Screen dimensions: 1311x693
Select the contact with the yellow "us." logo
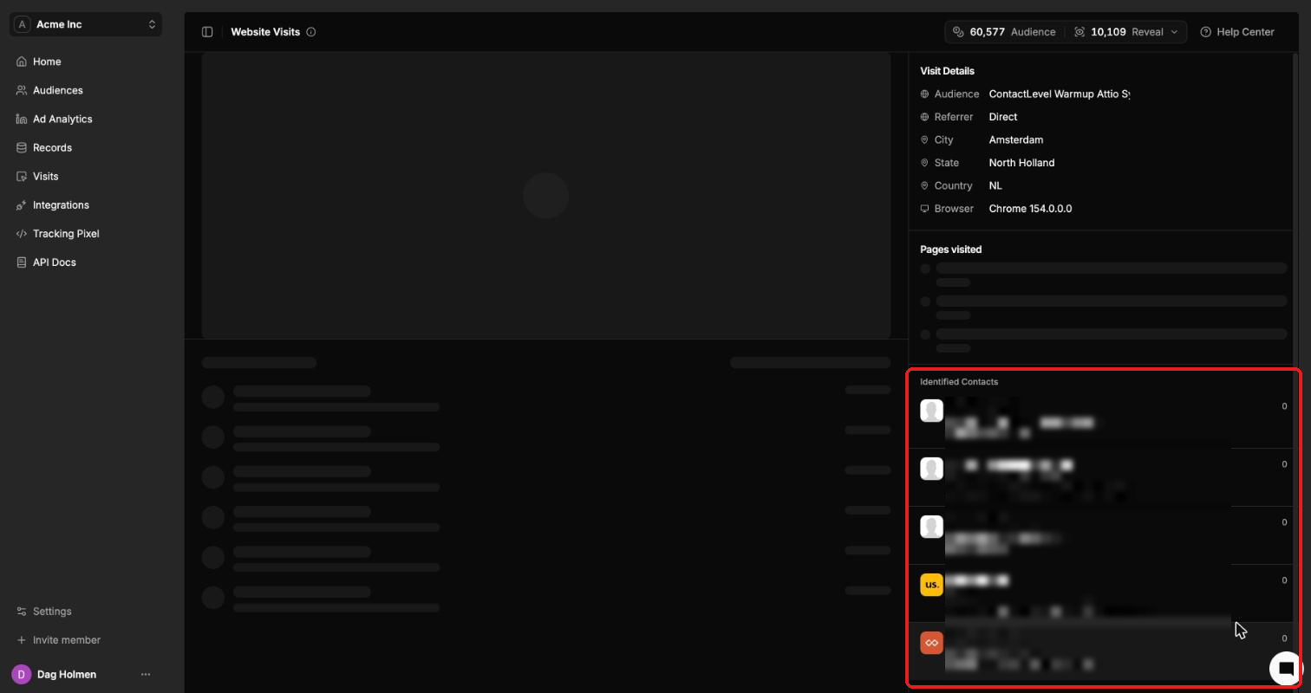tap(1101, 593)
